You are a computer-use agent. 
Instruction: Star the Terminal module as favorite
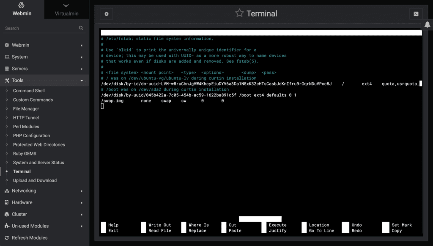[x=239, y=14]
